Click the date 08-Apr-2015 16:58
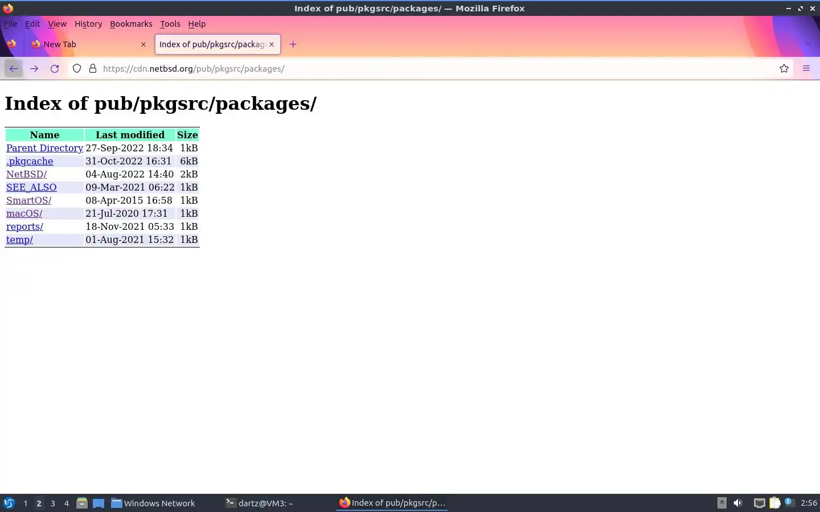 point(129,200)
